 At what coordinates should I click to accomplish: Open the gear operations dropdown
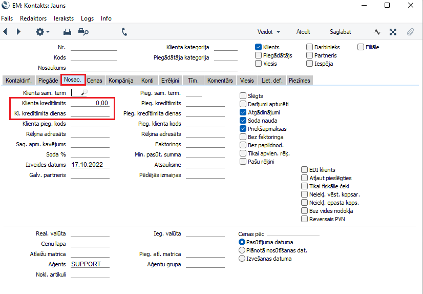42,32
